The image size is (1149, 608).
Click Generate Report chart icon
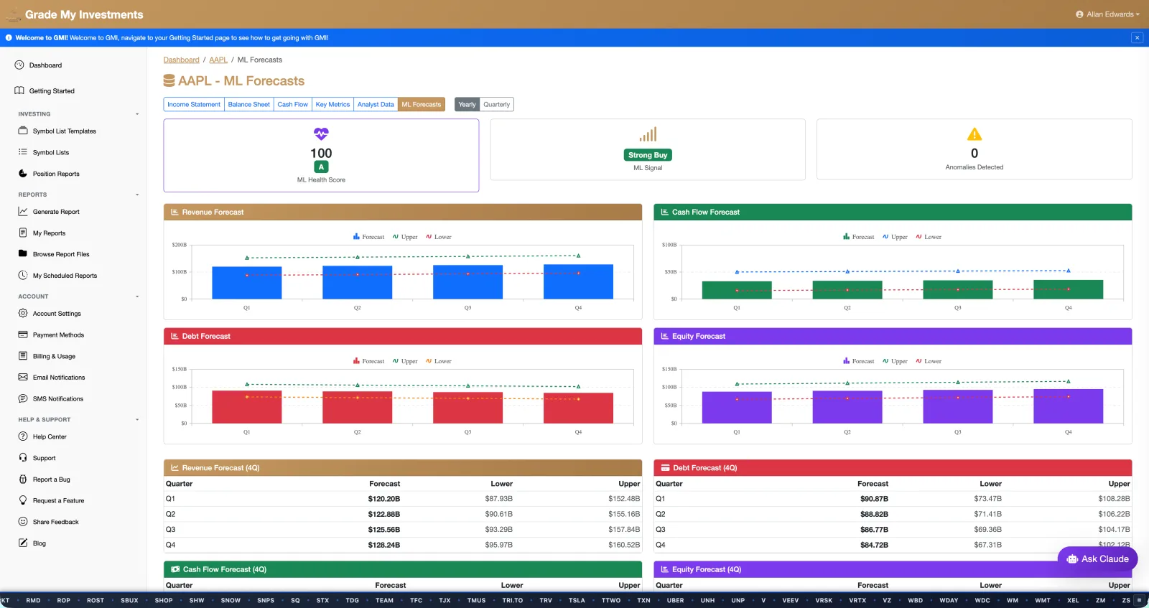[x=23, y=211]
